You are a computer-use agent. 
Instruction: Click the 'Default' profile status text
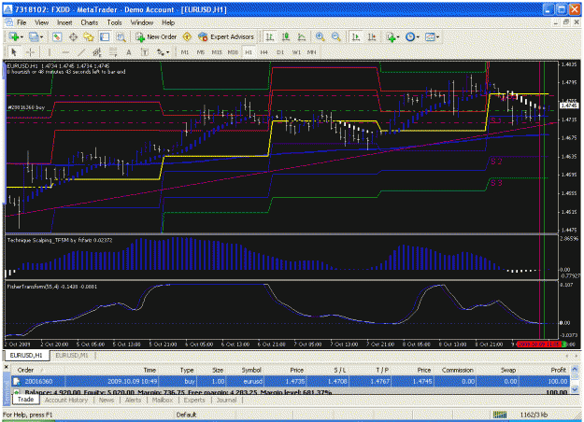pos(186,415)
